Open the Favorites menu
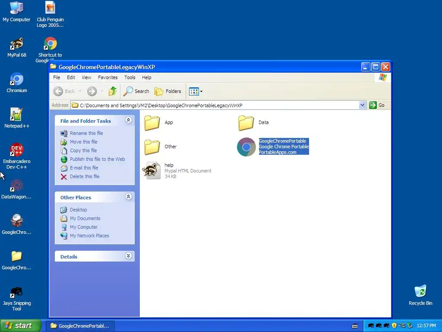 [x=107, y=77]
